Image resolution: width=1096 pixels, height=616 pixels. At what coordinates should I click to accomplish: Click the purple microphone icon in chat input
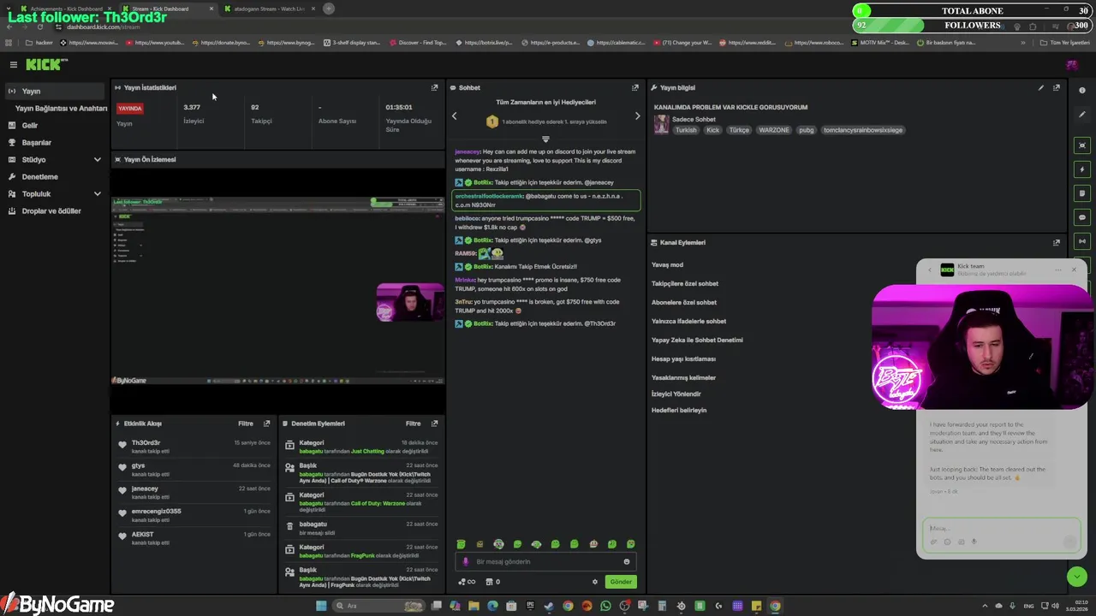pos(466,562)
